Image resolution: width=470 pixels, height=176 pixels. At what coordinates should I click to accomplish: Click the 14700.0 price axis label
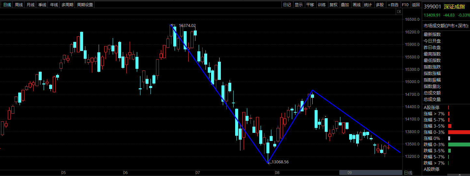[x=412, y=94]
